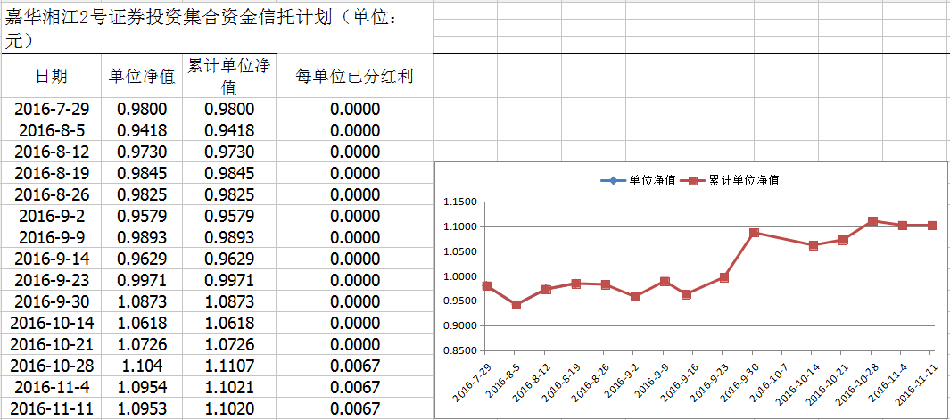Screen dimensions: 950x420
Task: Click the 2016-7-29 date cell in table
Action: (x=51, y=109)
